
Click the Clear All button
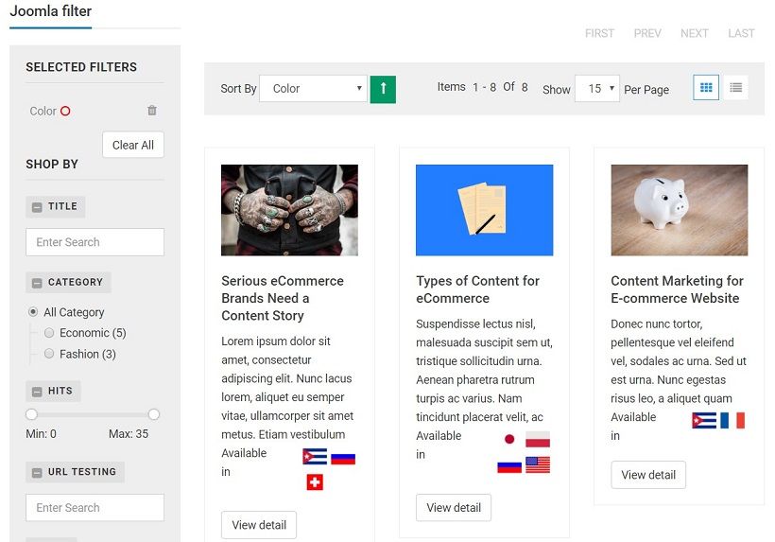pyautogui.click(x=133, y=145)
